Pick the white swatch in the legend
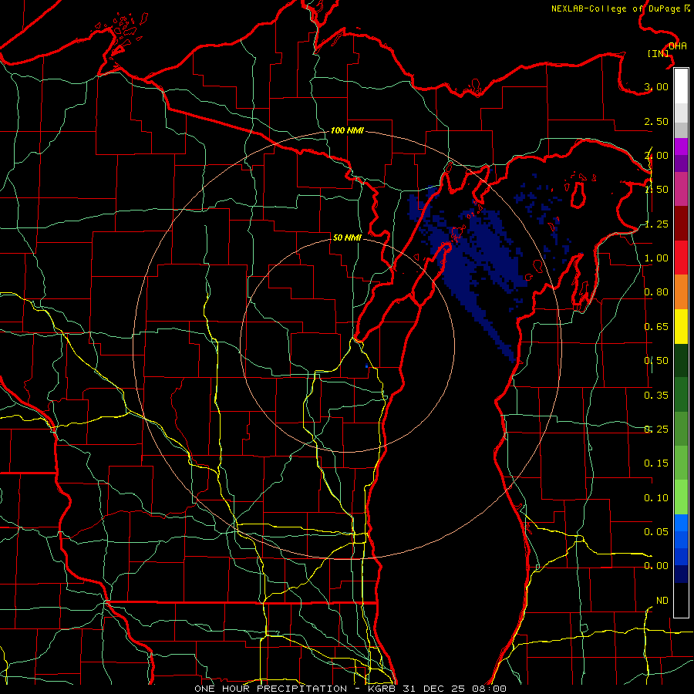This screenshot has width=694, height=694. [681, 86]
